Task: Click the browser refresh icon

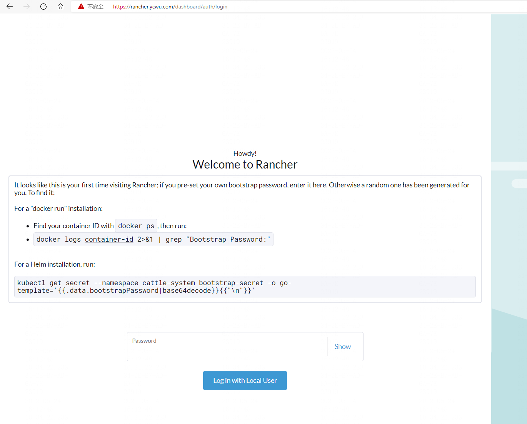Action: (43, 7)
